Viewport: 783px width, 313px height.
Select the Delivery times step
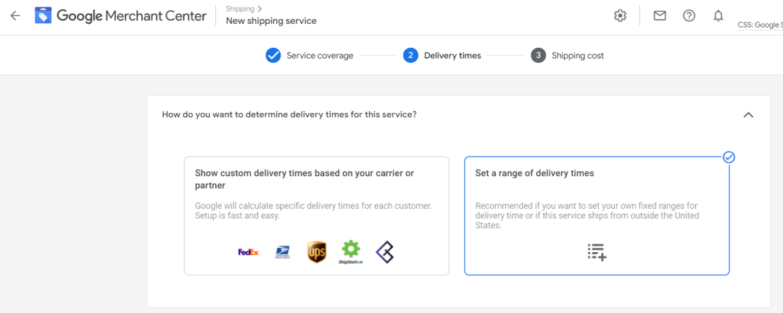(442, 55)
